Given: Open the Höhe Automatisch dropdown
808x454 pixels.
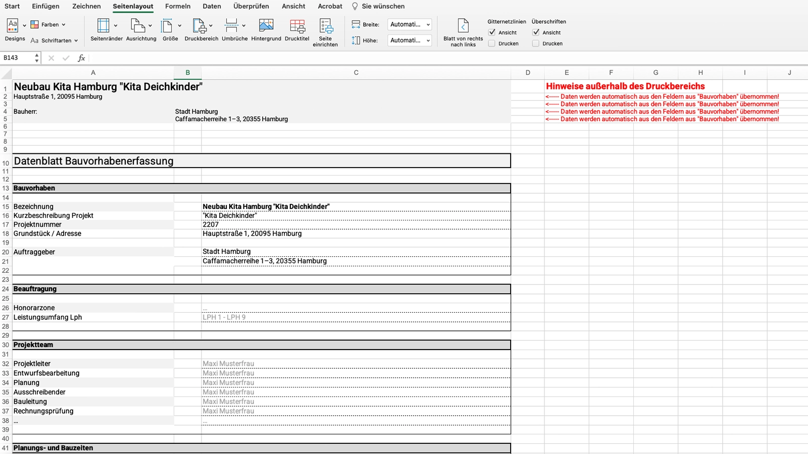Looking at the screenshot, I should [410, 40].
